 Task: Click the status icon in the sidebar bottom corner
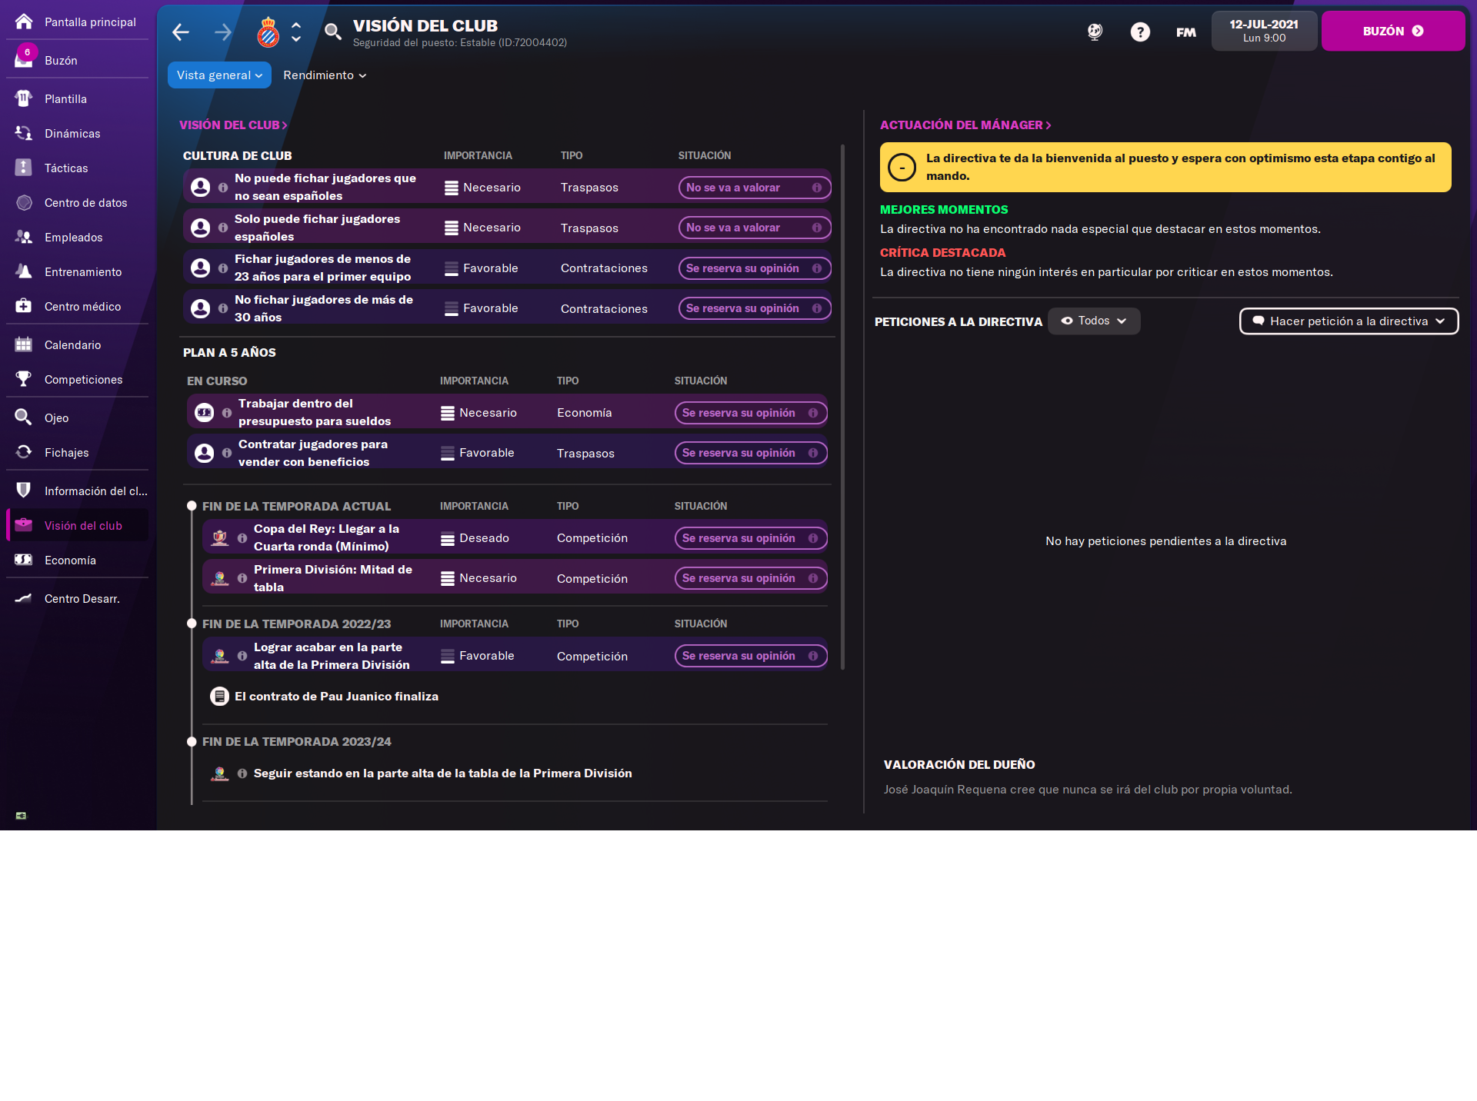21,816
